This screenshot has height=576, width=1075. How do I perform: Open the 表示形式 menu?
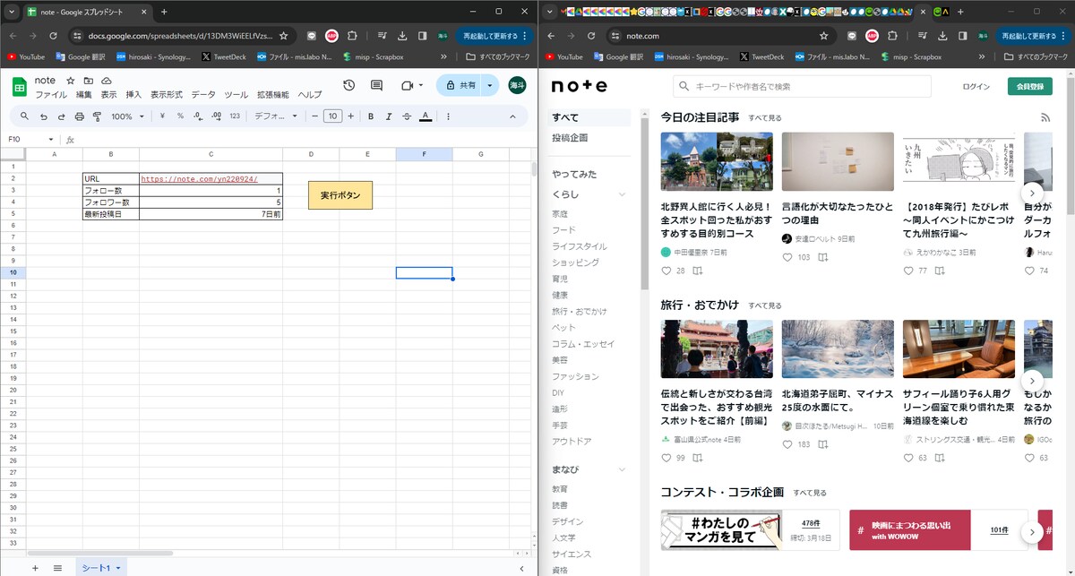[167, 95]
